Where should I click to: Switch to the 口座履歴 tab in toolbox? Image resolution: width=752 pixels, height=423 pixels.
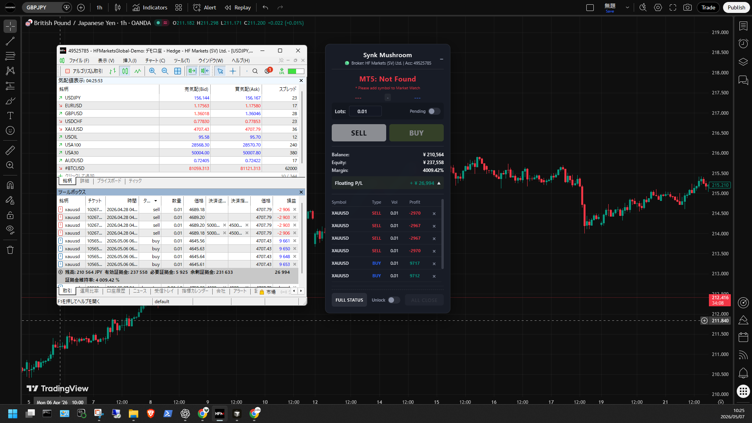(116, 291)
